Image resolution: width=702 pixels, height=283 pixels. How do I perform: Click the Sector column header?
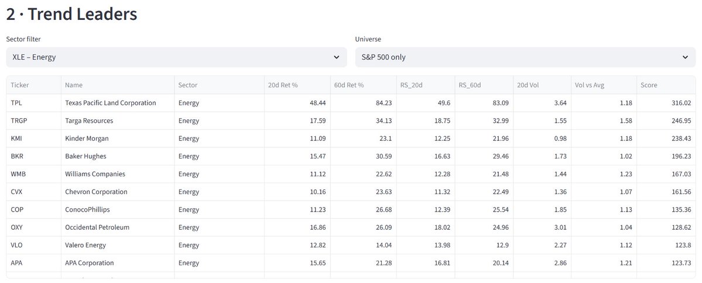pos(188,85)
